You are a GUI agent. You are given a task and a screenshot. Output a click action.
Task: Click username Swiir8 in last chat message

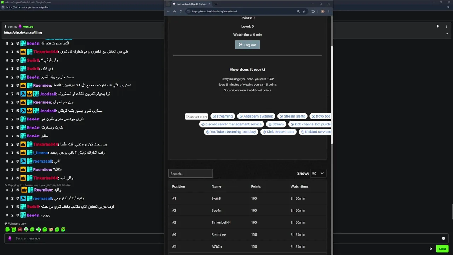[x=33, y=207]
